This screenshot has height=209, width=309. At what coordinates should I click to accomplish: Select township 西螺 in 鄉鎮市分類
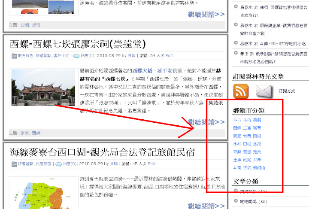tap(237, 128)
